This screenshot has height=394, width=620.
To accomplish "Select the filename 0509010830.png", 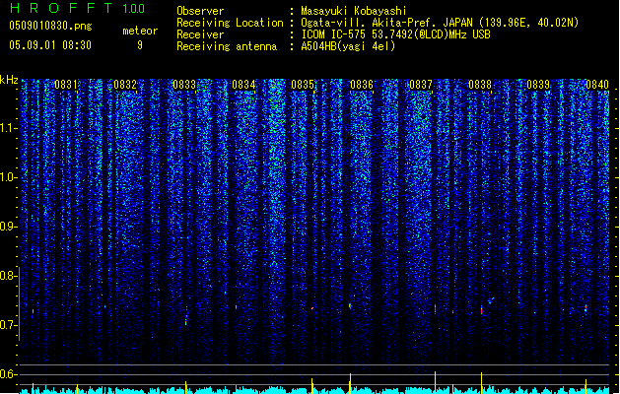I will pos(50,27).
